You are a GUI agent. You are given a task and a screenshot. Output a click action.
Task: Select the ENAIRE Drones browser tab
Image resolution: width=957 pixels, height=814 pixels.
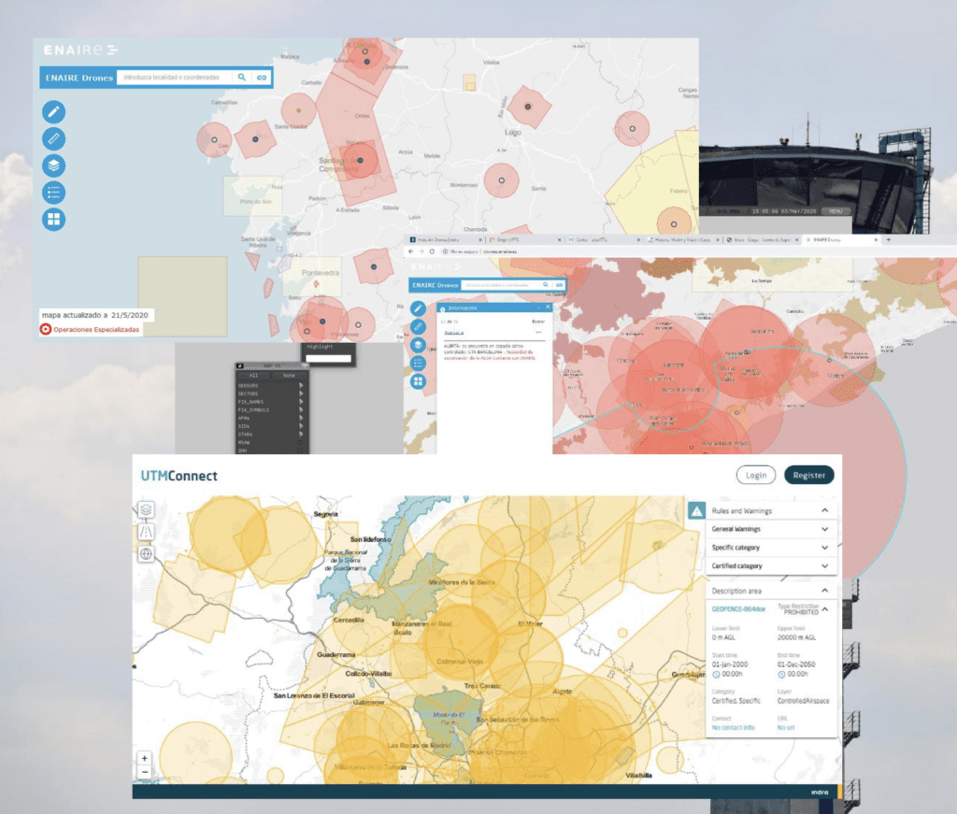842,240
